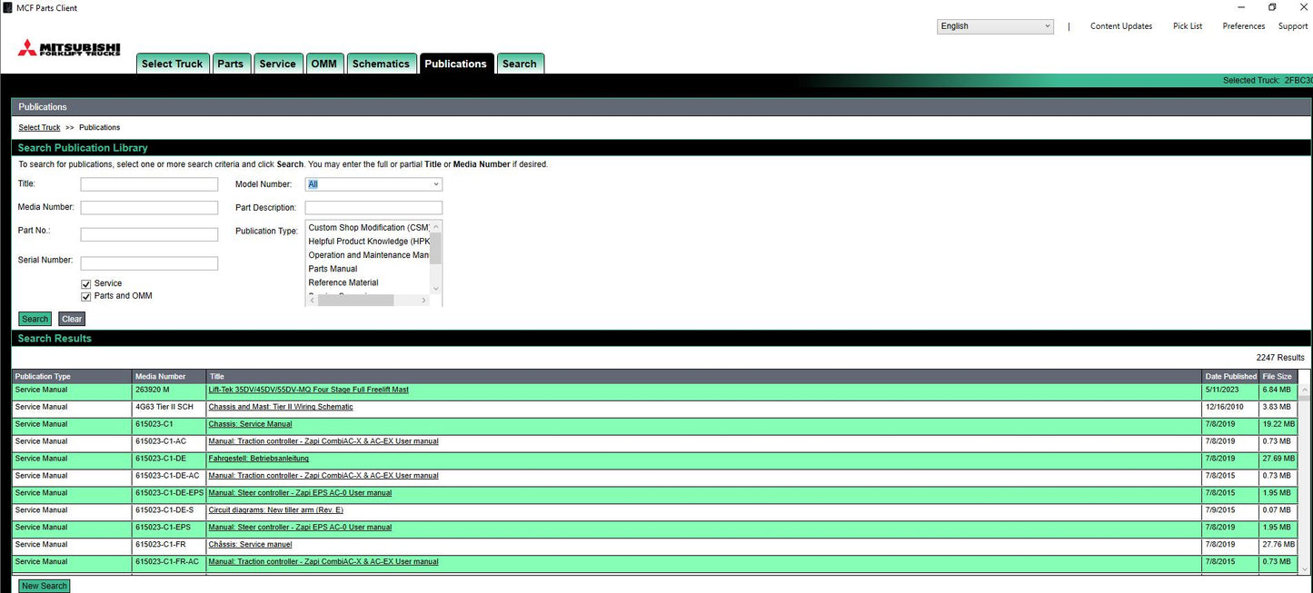
Task: Open Chassis: Service Manual link
Action: tap(250, 424)
